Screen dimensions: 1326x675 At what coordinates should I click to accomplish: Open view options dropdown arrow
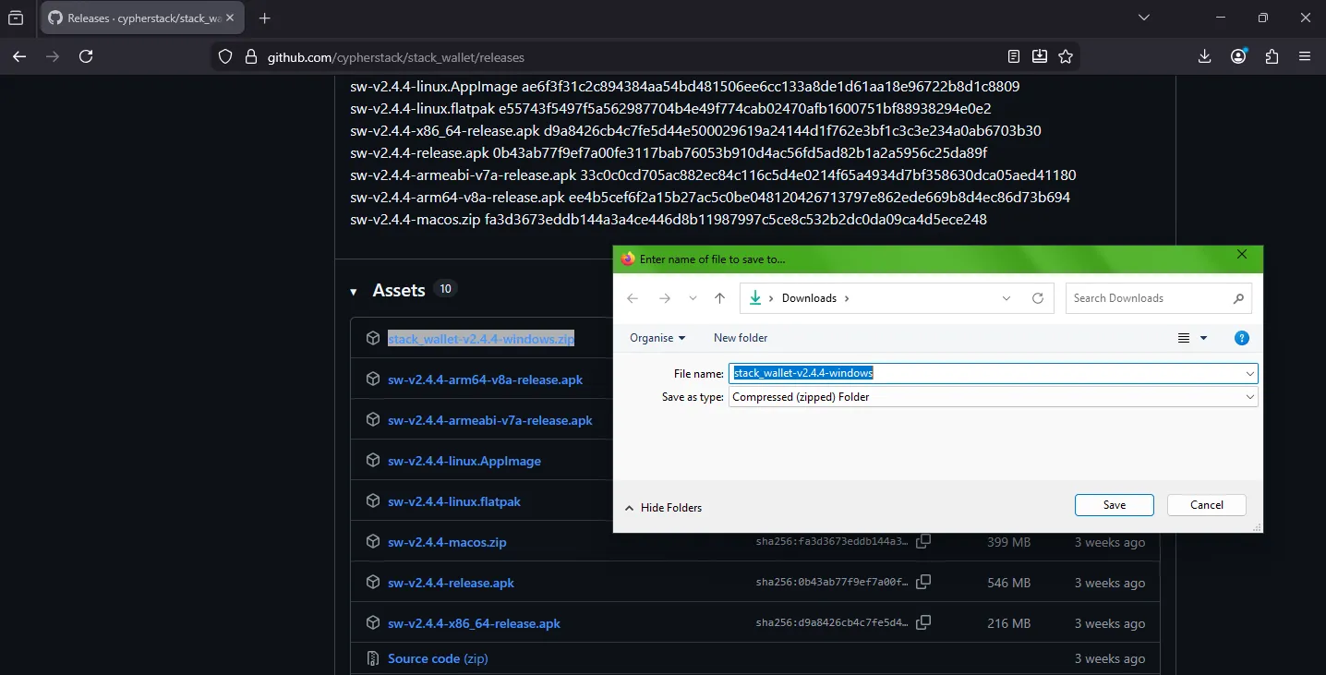(x=1203, y=338)
